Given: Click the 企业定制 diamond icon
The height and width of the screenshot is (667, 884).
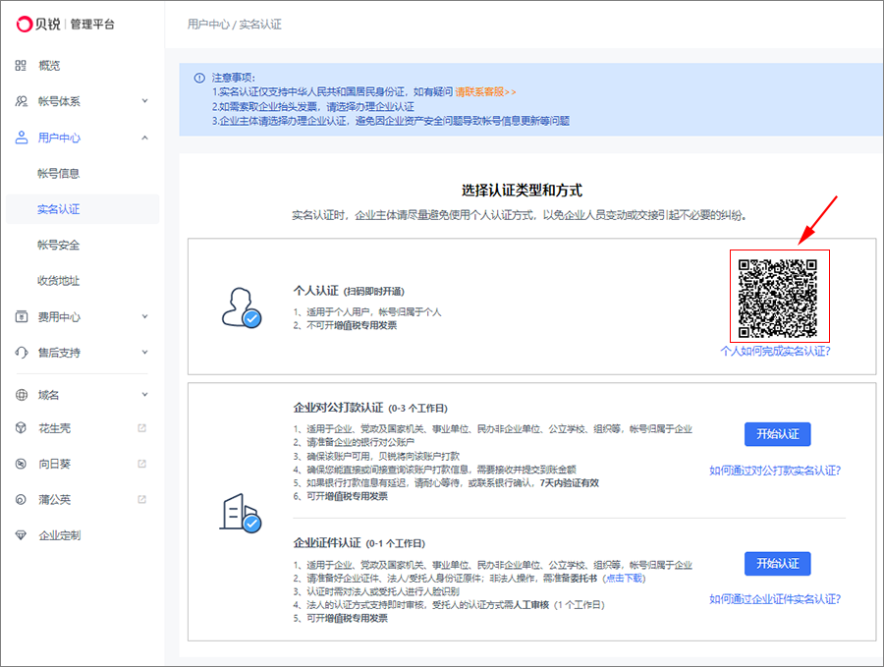Looking at the screenshot, I should 21,535.
